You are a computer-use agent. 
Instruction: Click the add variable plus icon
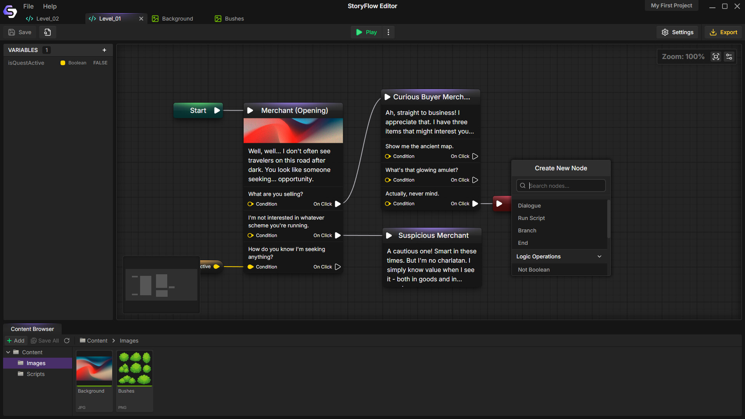104,50
